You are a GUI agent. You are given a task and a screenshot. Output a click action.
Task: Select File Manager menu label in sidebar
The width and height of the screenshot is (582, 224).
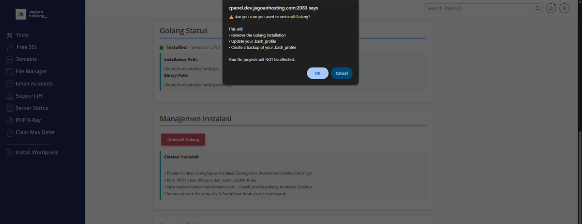31,72
